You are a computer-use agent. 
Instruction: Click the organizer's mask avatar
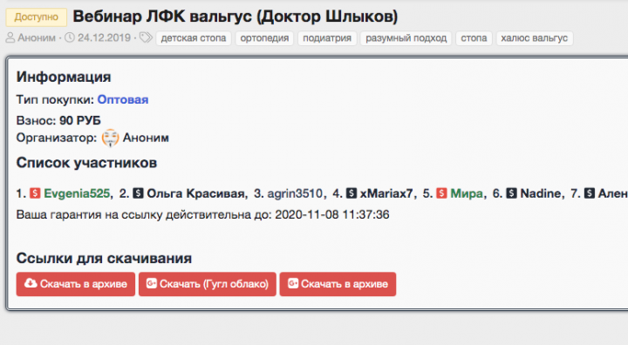(x=110, y=138)
